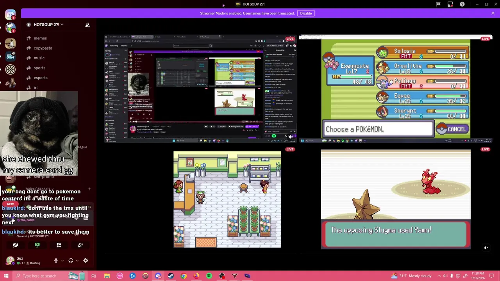The image size is (500, 281).
Task: Open Spotify from the taskbar
Action: pyautogui.click(x=209, y=276)
